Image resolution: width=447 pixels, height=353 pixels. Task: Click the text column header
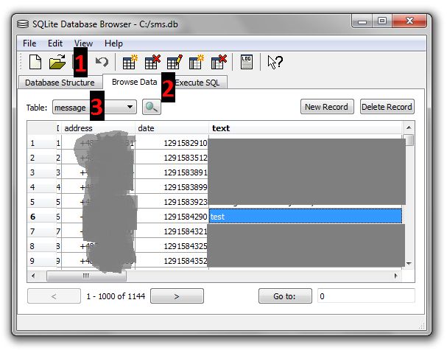306,128
